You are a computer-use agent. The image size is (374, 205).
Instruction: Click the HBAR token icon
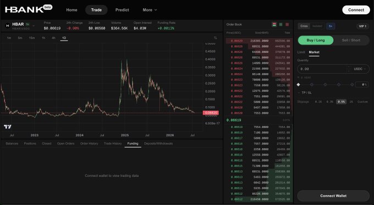point(7,25)
